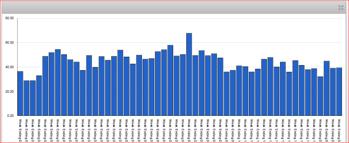Expand the chart panel to full screen
Viewport: 349px width, 143px height.
[341, 7]
